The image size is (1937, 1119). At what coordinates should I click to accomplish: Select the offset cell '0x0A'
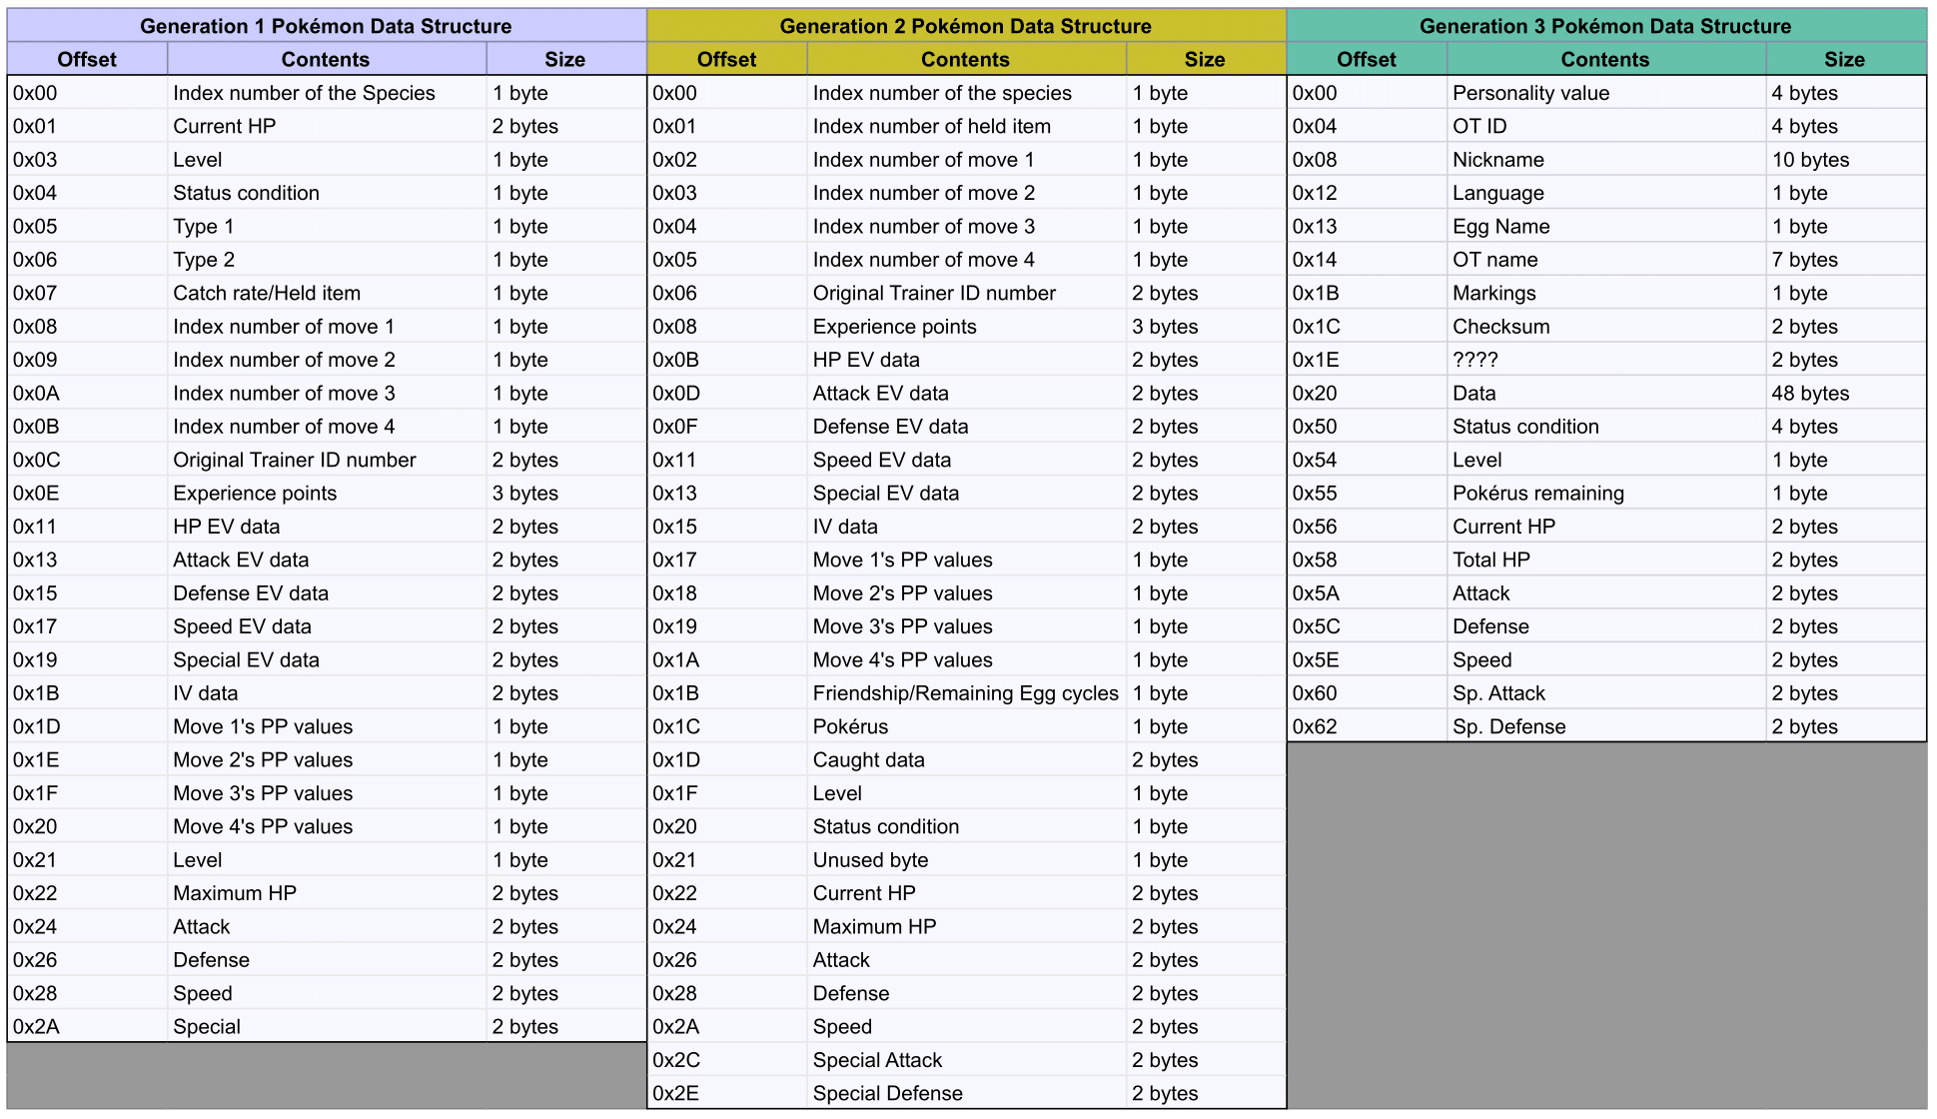point(87,393)
